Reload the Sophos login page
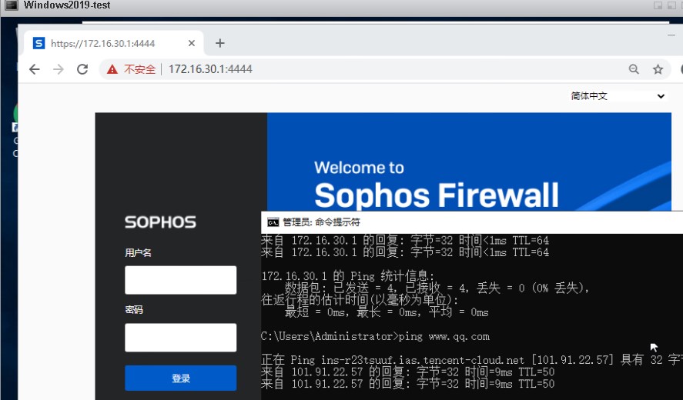 [x=82, y=69]
